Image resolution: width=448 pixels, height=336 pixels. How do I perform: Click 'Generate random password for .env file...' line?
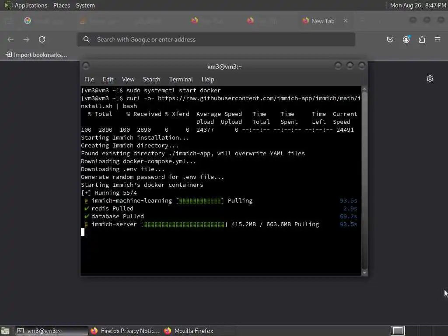click(x=152, y=177)
